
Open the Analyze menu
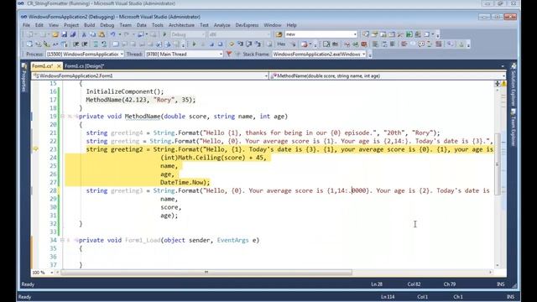[222, 25]
